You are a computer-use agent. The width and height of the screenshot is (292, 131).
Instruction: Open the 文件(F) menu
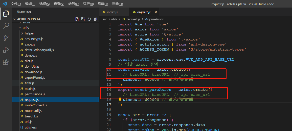[16, 4]
